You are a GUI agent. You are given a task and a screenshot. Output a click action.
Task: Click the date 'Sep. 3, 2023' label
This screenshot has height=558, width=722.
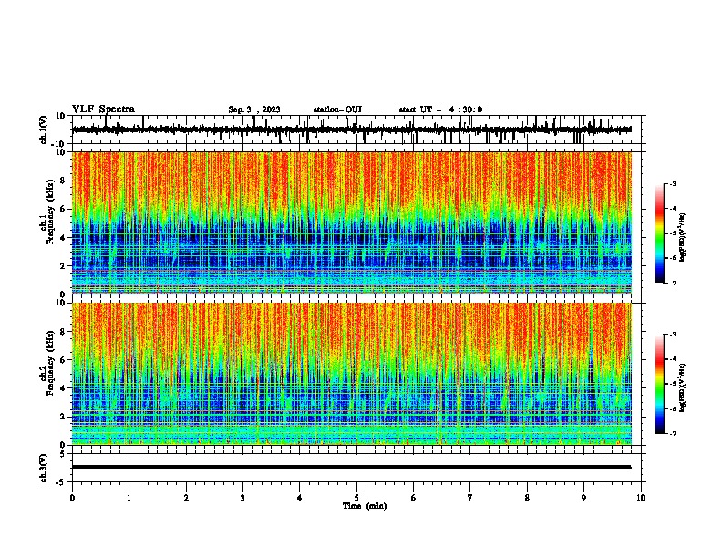[254, 109]
